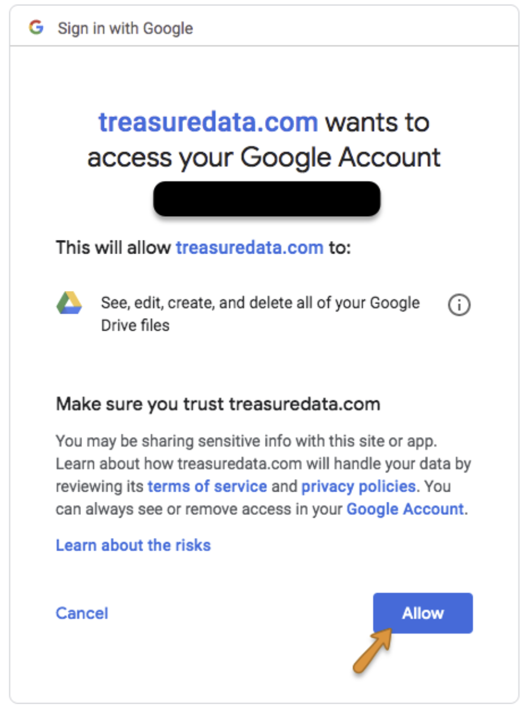Open the terms of service link

[207, 486]
